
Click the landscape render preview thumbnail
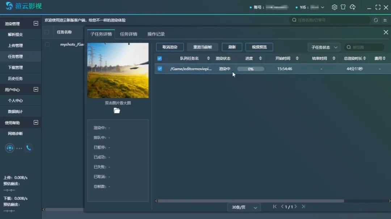(118, 70)
